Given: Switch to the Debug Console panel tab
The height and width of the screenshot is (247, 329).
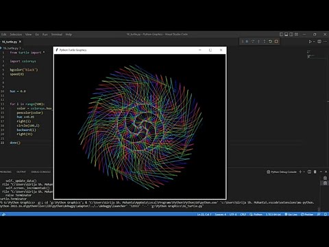Looking at the screenshot, I should pyautogui.click(x=41, y=172).
